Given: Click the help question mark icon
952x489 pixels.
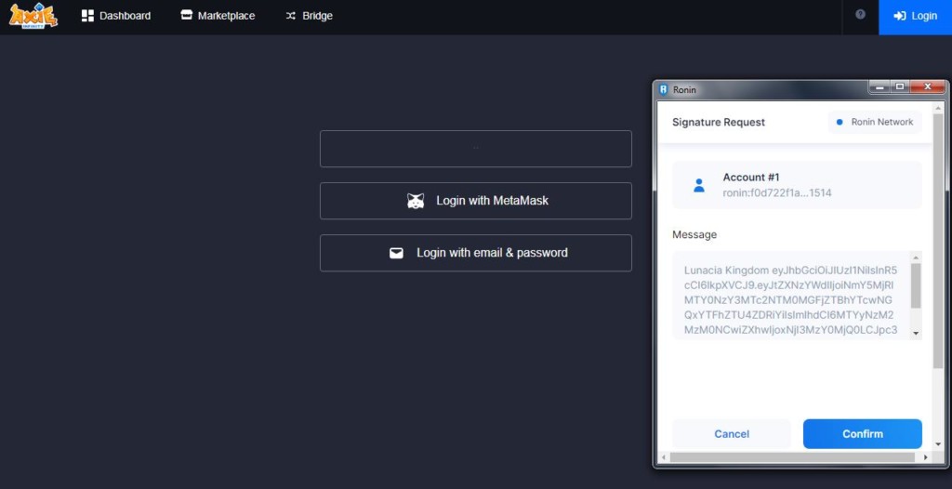Looking at the screenshot, I should (x=860, y=15).
